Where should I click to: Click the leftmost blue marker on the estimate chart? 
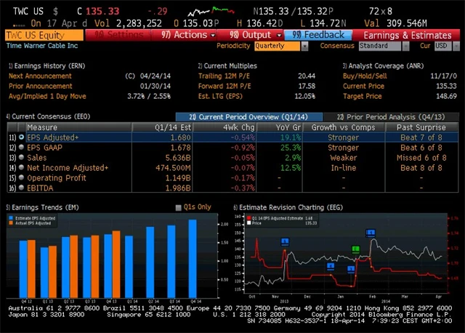tap(285, 241)
